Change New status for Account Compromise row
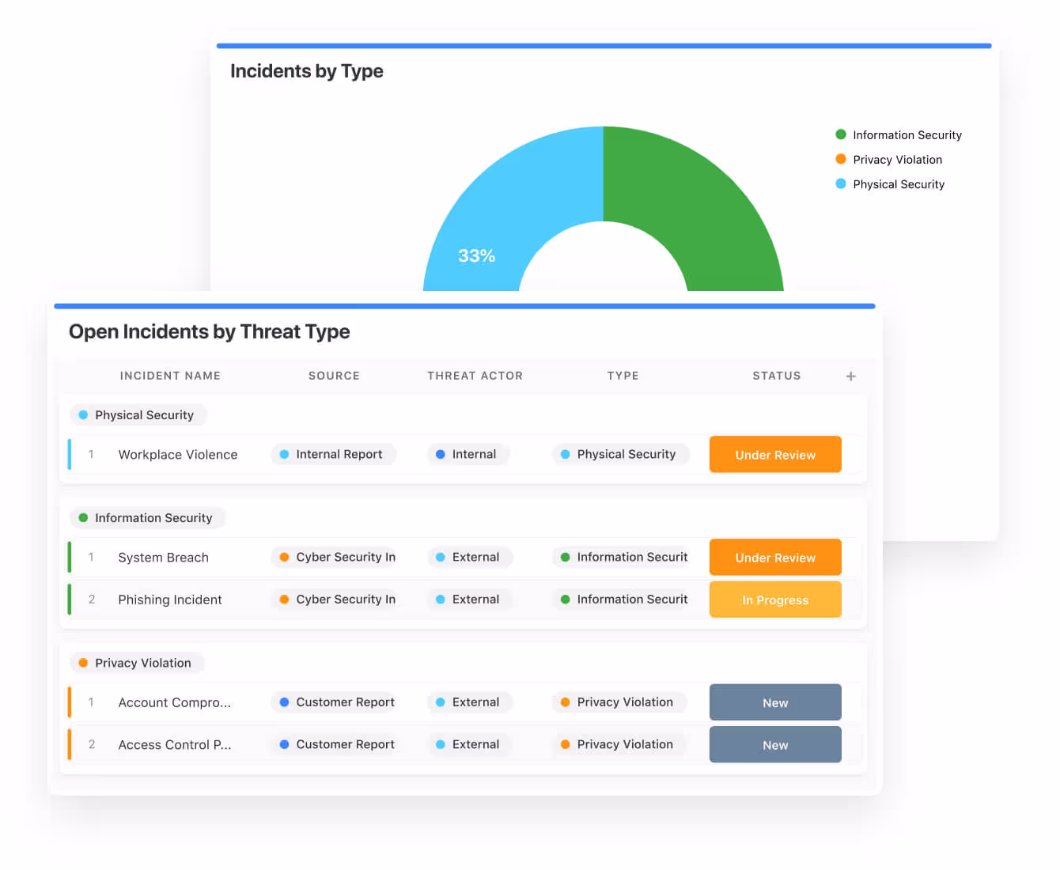 click(774, 703)
